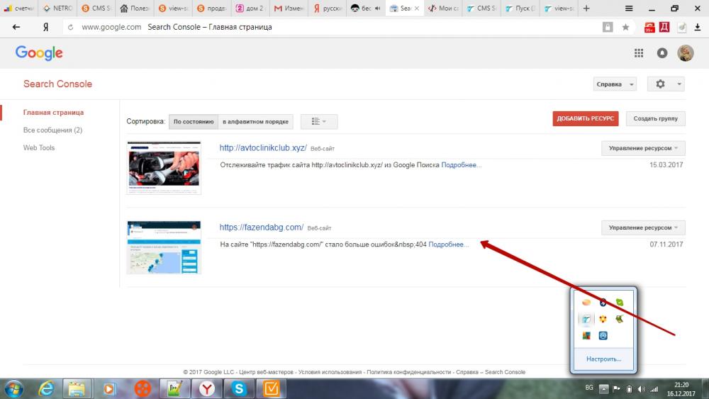Sort resources По состоянию
The height and width of the screenshot is (399, 709).
click(x=194, y=122)
